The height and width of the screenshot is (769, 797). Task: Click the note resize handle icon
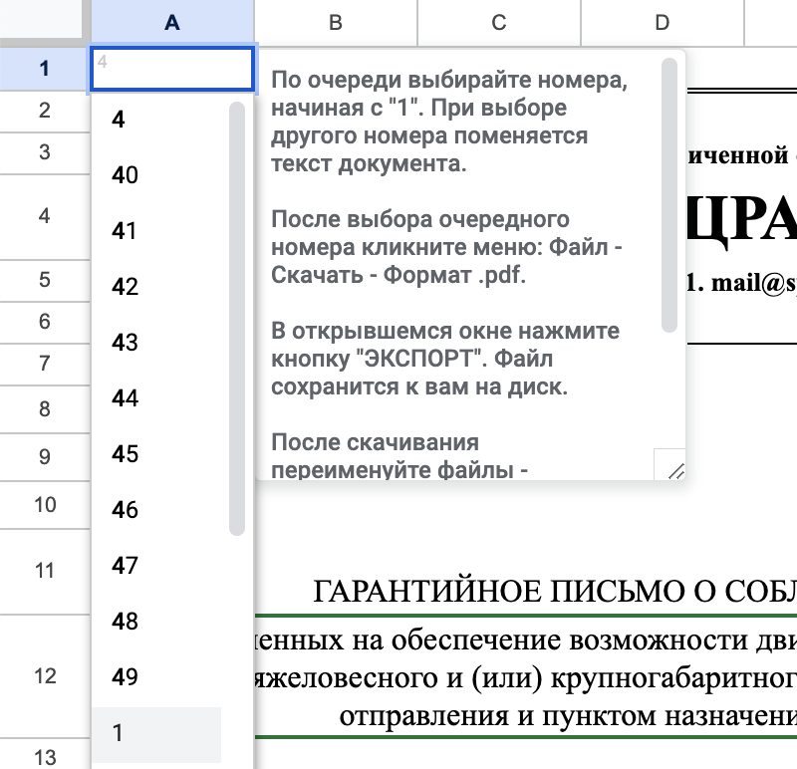pyautogui.click(x=675, y=470)
